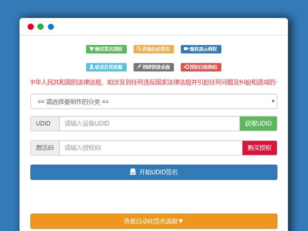Click the pin icon 创建快捷桌面 button

pyautogui.click(x=153, y=67)
